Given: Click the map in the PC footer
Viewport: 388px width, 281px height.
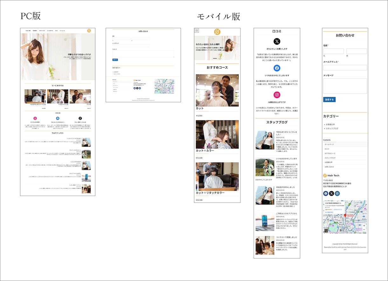Looking at the screenshot, I should pos(164,86).
